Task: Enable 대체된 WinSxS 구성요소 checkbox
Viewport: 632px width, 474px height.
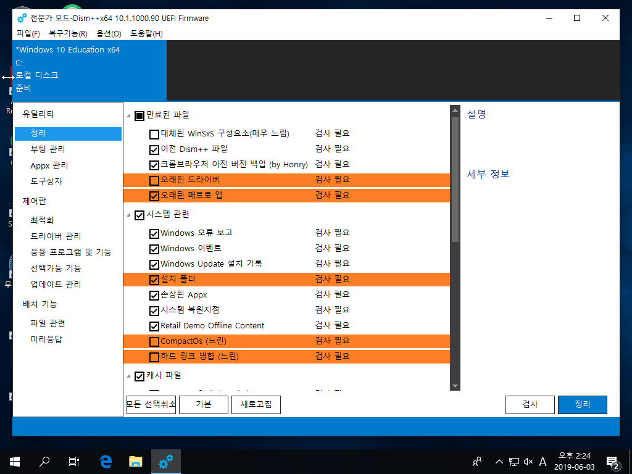Action: (154, 134)
